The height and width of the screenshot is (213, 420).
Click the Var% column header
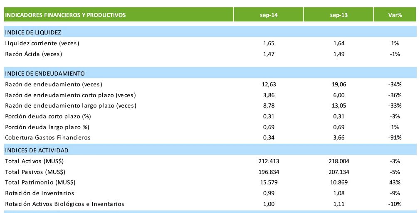(x=395, y=15)
